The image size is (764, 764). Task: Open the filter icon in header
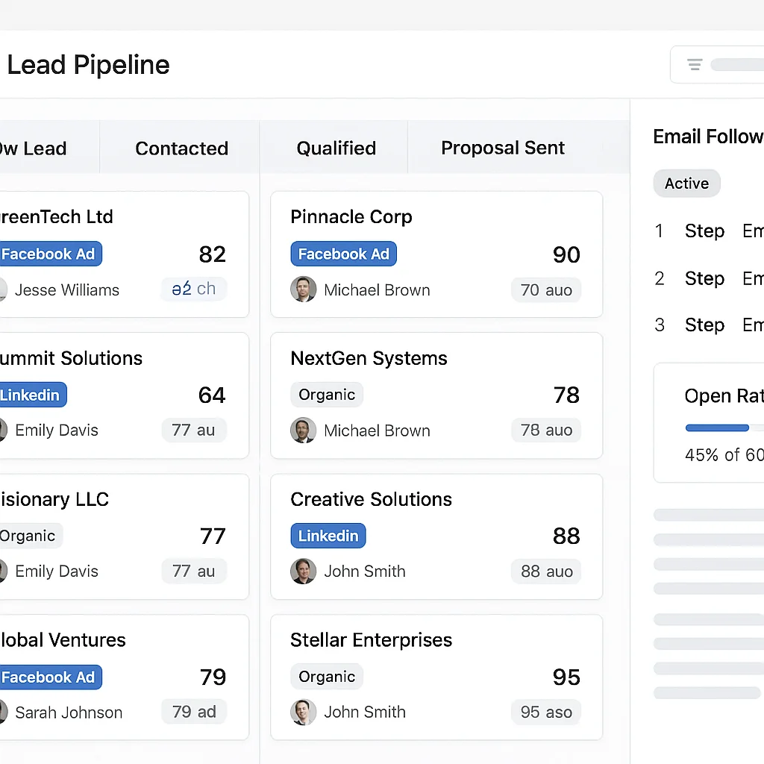[x=695, y=64]
